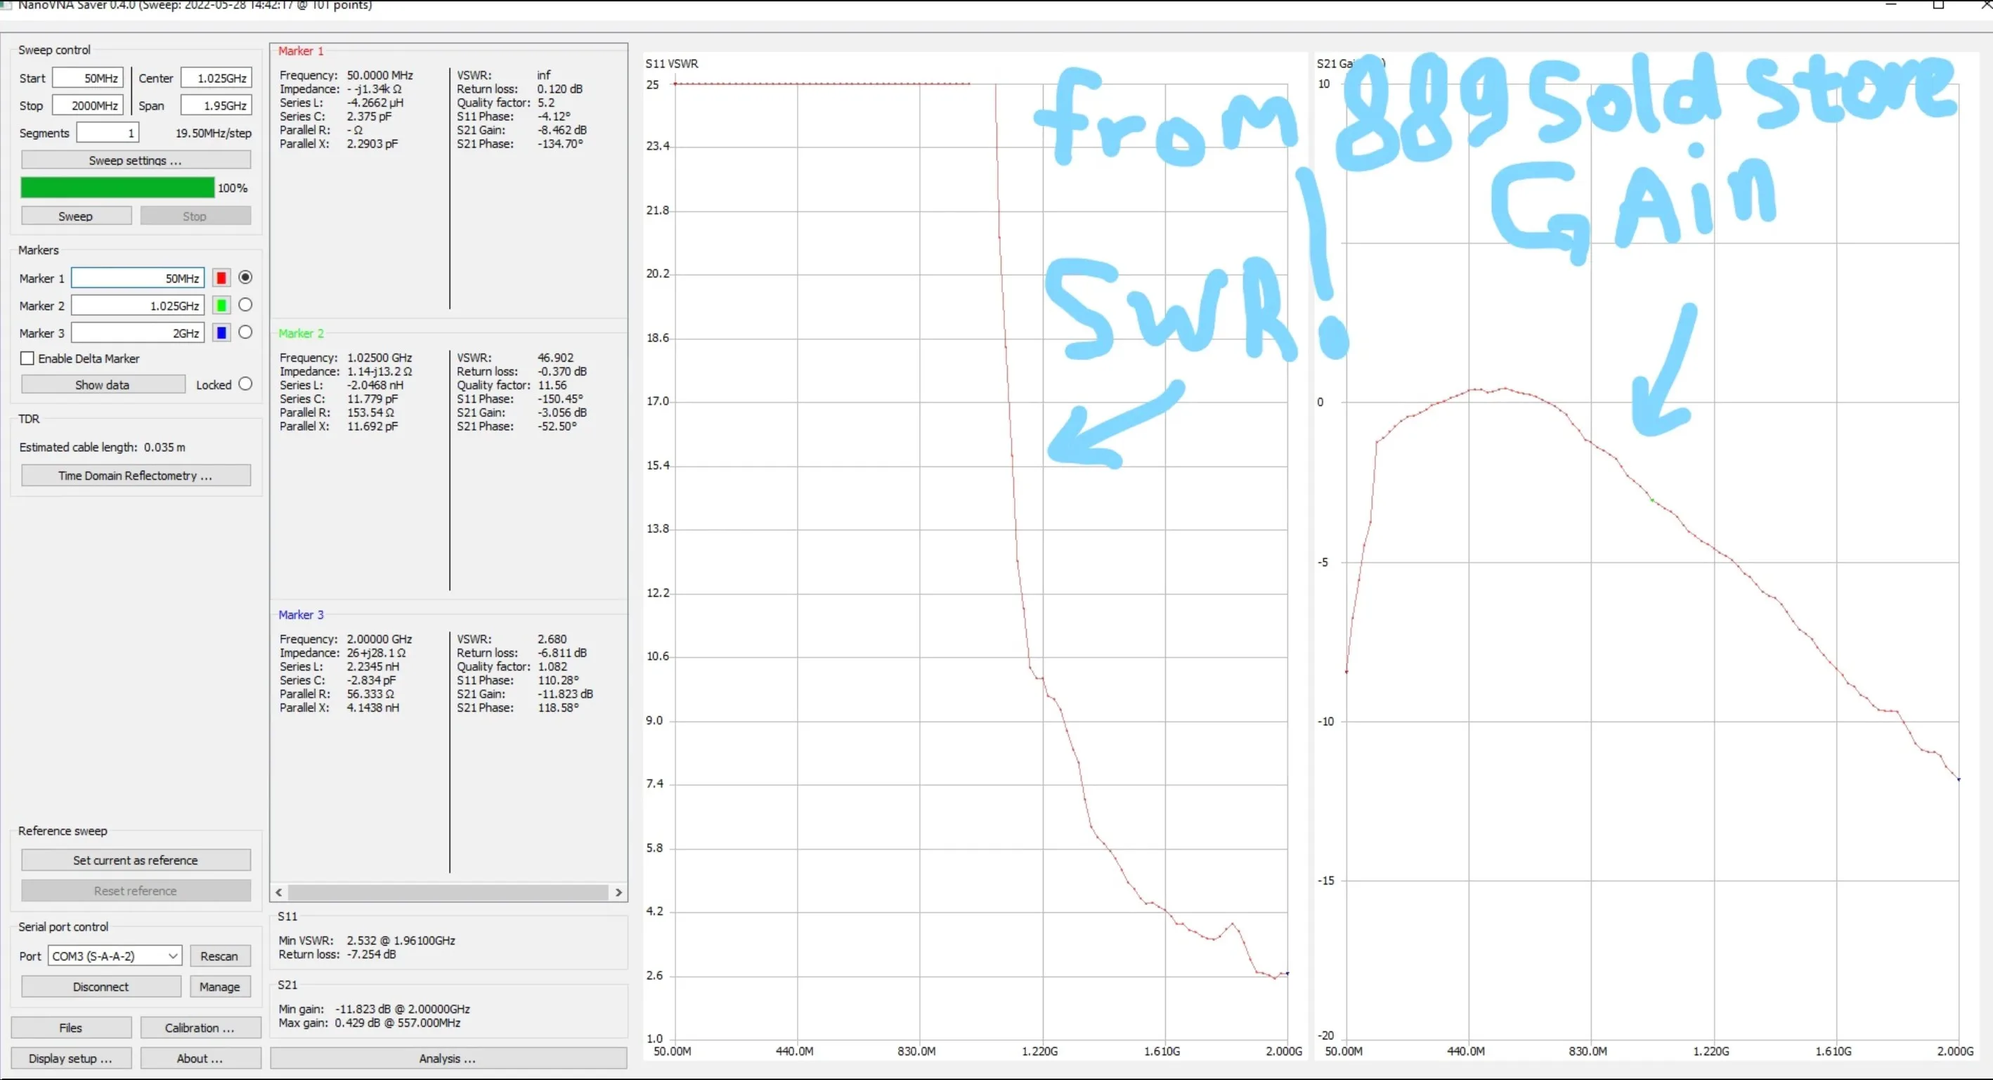Screen dimensions: 1993x1080
Task: Click the Show data button
Action: 103,384
